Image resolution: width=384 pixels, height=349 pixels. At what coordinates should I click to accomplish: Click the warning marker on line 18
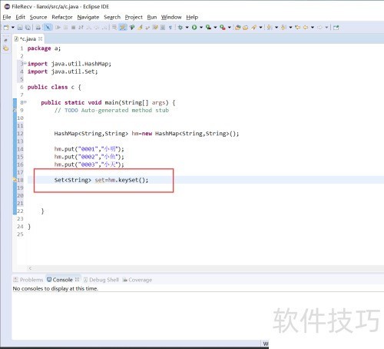coord(15,180)
